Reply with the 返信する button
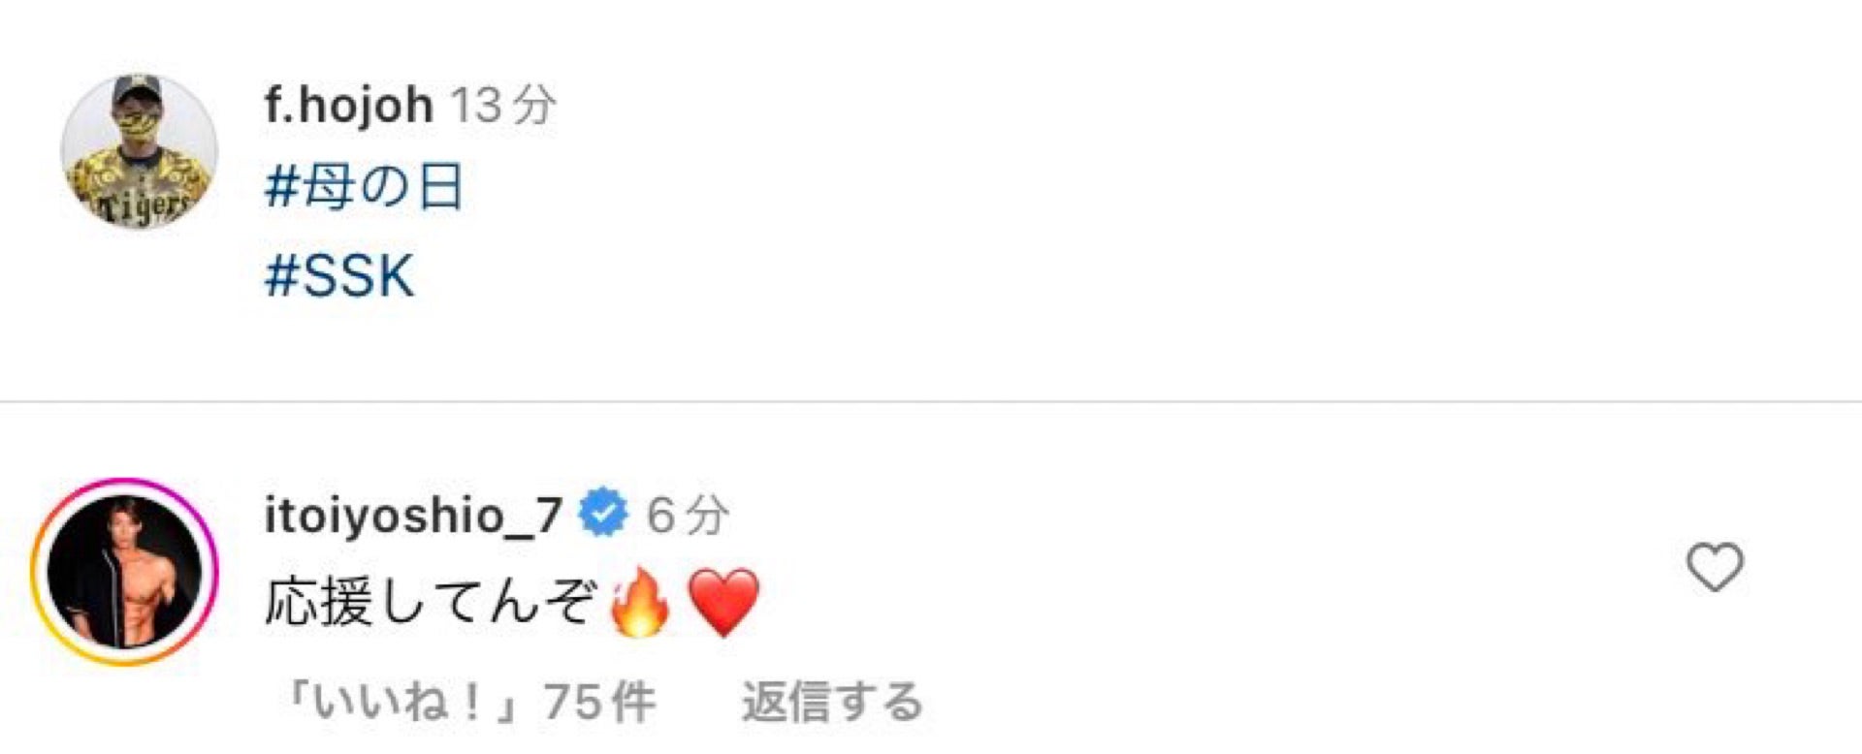Viewport: 1862px width, 754px height. click(832, 702)
